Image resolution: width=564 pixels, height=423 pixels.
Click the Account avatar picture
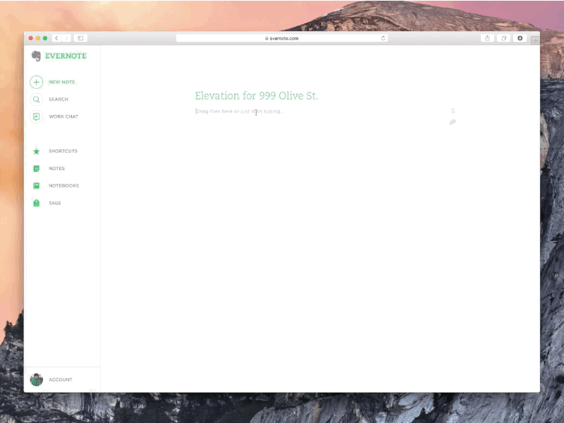[x=37, y=379]
